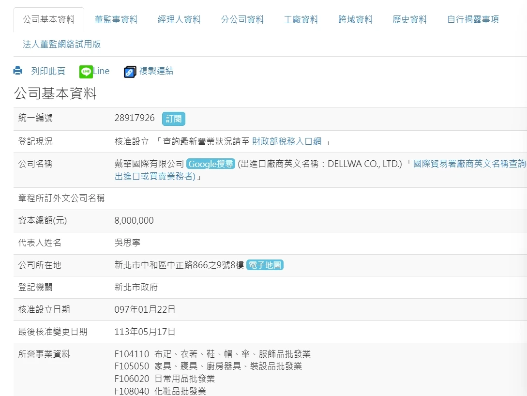527x396 pixels.
Task: View the 跨域資料 tab
Action: pos(355,20)
